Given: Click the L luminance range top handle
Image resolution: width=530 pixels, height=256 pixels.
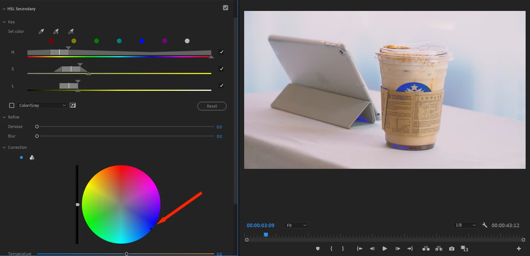Looking at the screenshot, I should pos(78,81).
